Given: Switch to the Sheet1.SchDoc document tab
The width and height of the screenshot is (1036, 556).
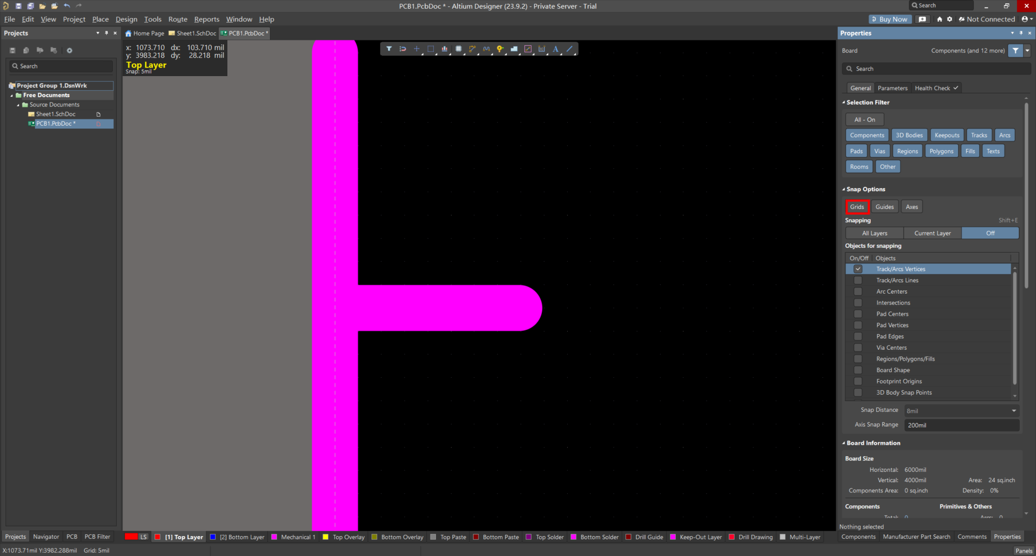Looking at the screenshot, I should click(193, 33).
